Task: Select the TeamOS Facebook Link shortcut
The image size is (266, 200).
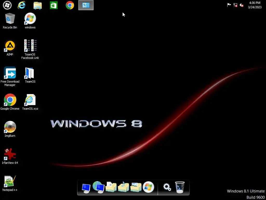Action: 30,49
